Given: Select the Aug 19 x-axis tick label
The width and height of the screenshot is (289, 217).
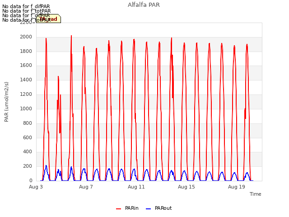Looking at the screenshot, I should point(237,187).
